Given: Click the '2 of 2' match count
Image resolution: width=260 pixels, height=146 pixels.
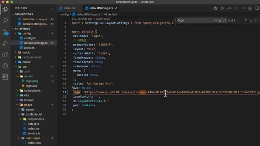Looking at the screenshot, I should [232, 21].
